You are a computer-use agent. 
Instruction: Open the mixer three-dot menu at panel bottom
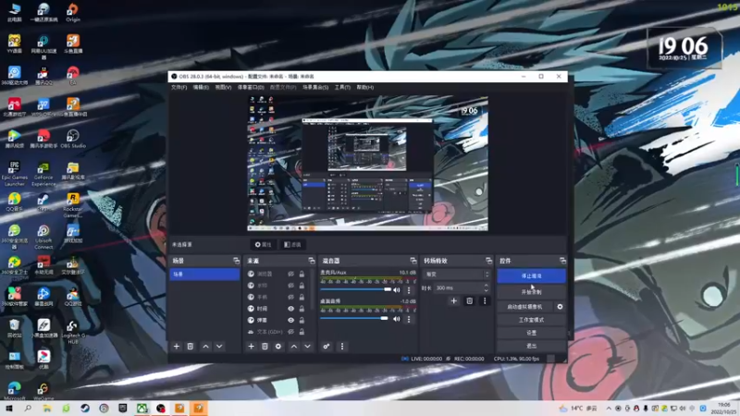click(x=342, y=346)
